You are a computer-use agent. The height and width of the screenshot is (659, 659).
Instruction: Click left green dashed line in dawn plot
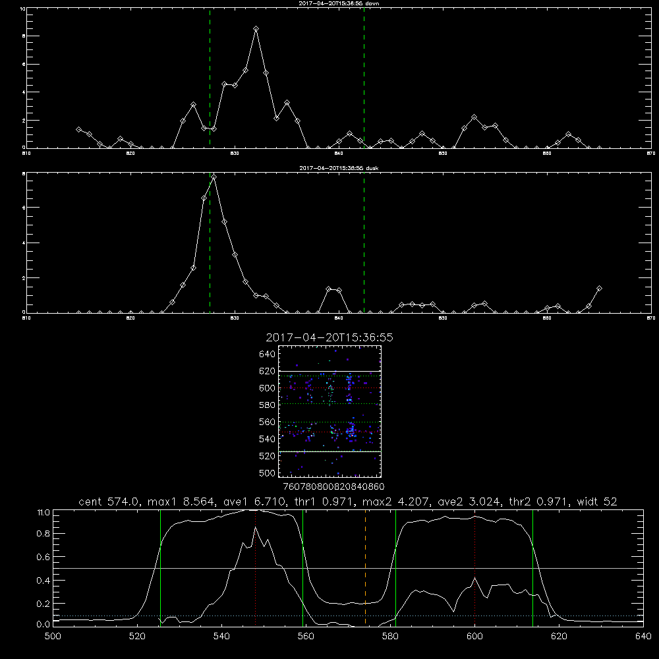210,78
